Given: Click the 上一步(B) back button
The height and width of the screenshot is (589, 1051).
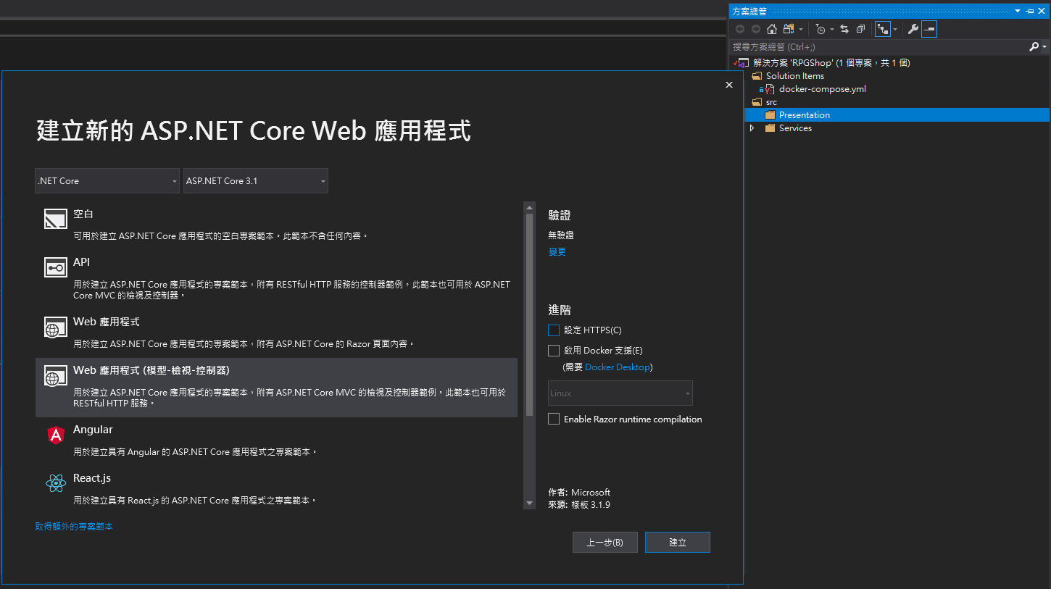Looking at the screenshot, I should pyautogui.click(x=605, y=543).
